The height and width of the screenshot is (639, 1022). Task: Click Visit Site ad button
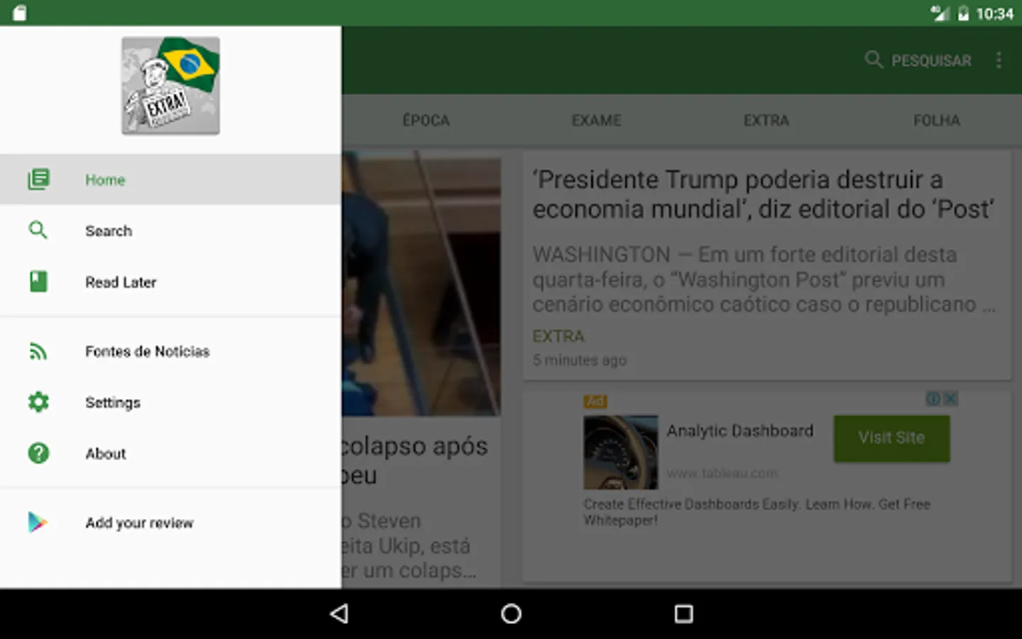891,438
